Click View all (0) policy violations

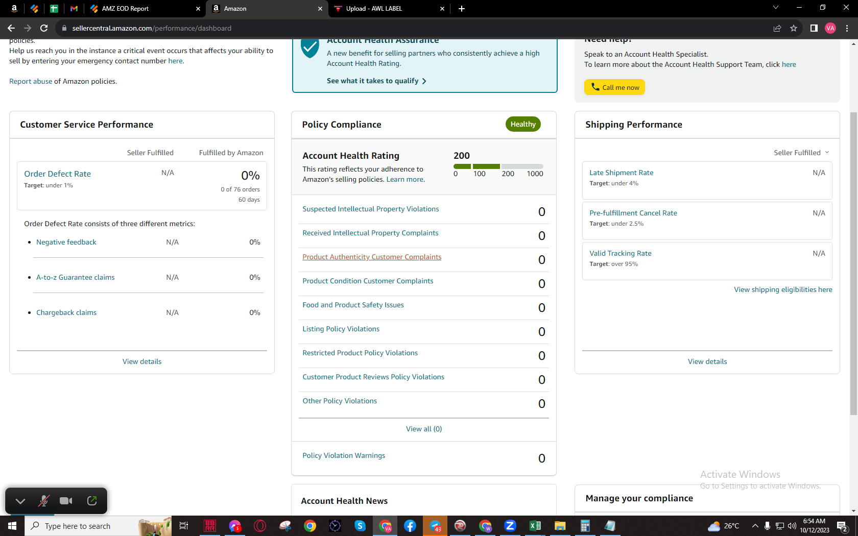pyautogui.click(x=424, y=429)
